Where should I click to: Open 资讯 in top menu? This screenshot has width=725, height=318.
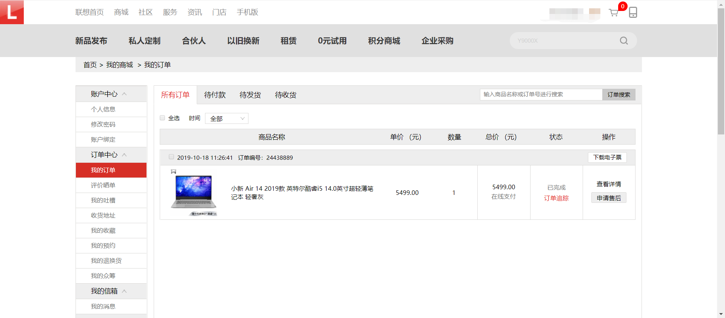click(195, 12)
